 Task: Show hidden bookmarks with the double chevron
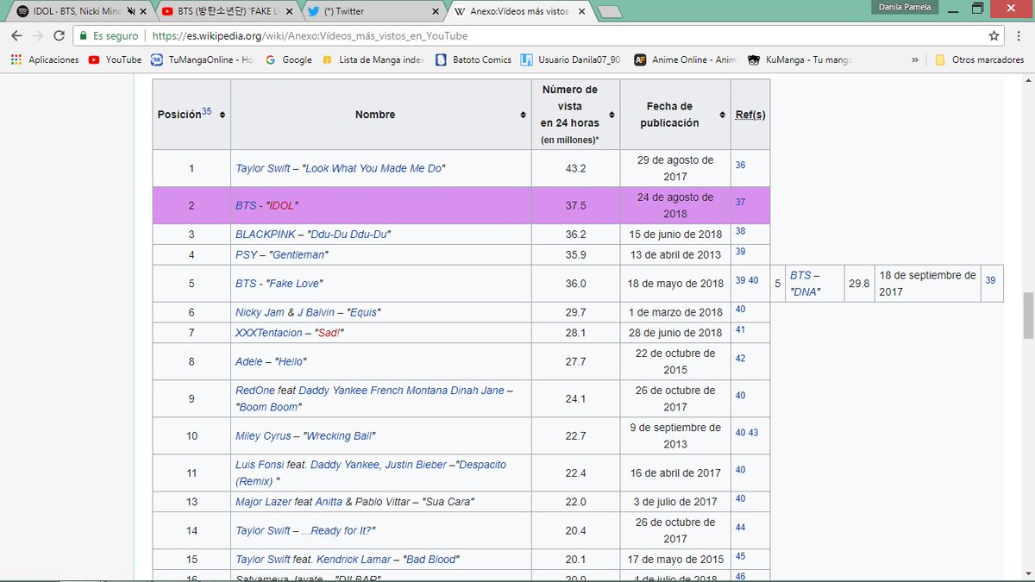tap(914, 59)
